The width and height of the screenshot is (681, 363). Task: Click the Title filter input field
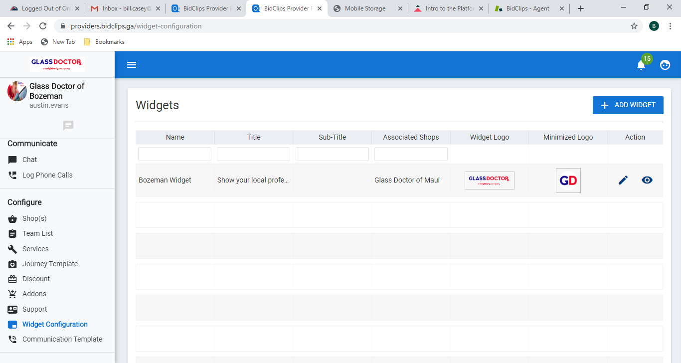coord(253,154)
